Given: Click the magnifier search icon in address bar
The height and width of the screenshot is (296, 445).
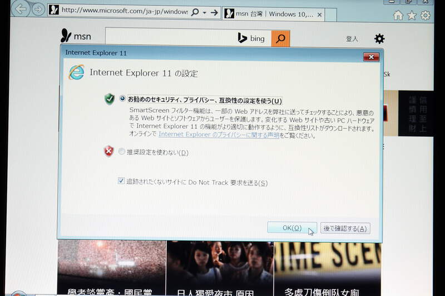Looking at the screenshot, I should point(195,12).
